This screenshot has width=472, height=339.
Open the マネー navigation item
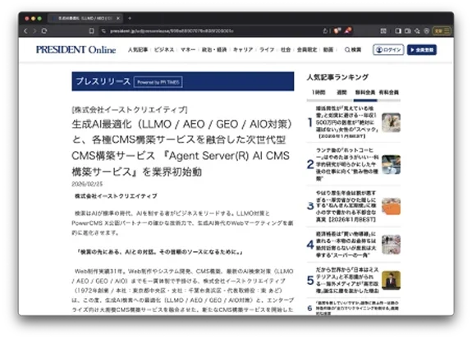pyautogui.click(x=188, y=50)
